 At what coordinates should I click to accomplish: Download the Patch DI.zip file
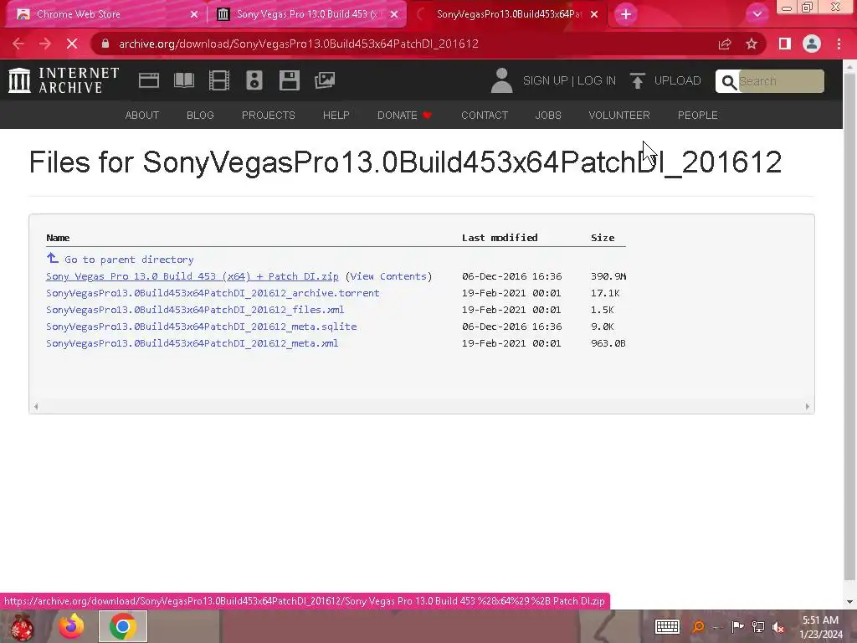coord(192,276)
